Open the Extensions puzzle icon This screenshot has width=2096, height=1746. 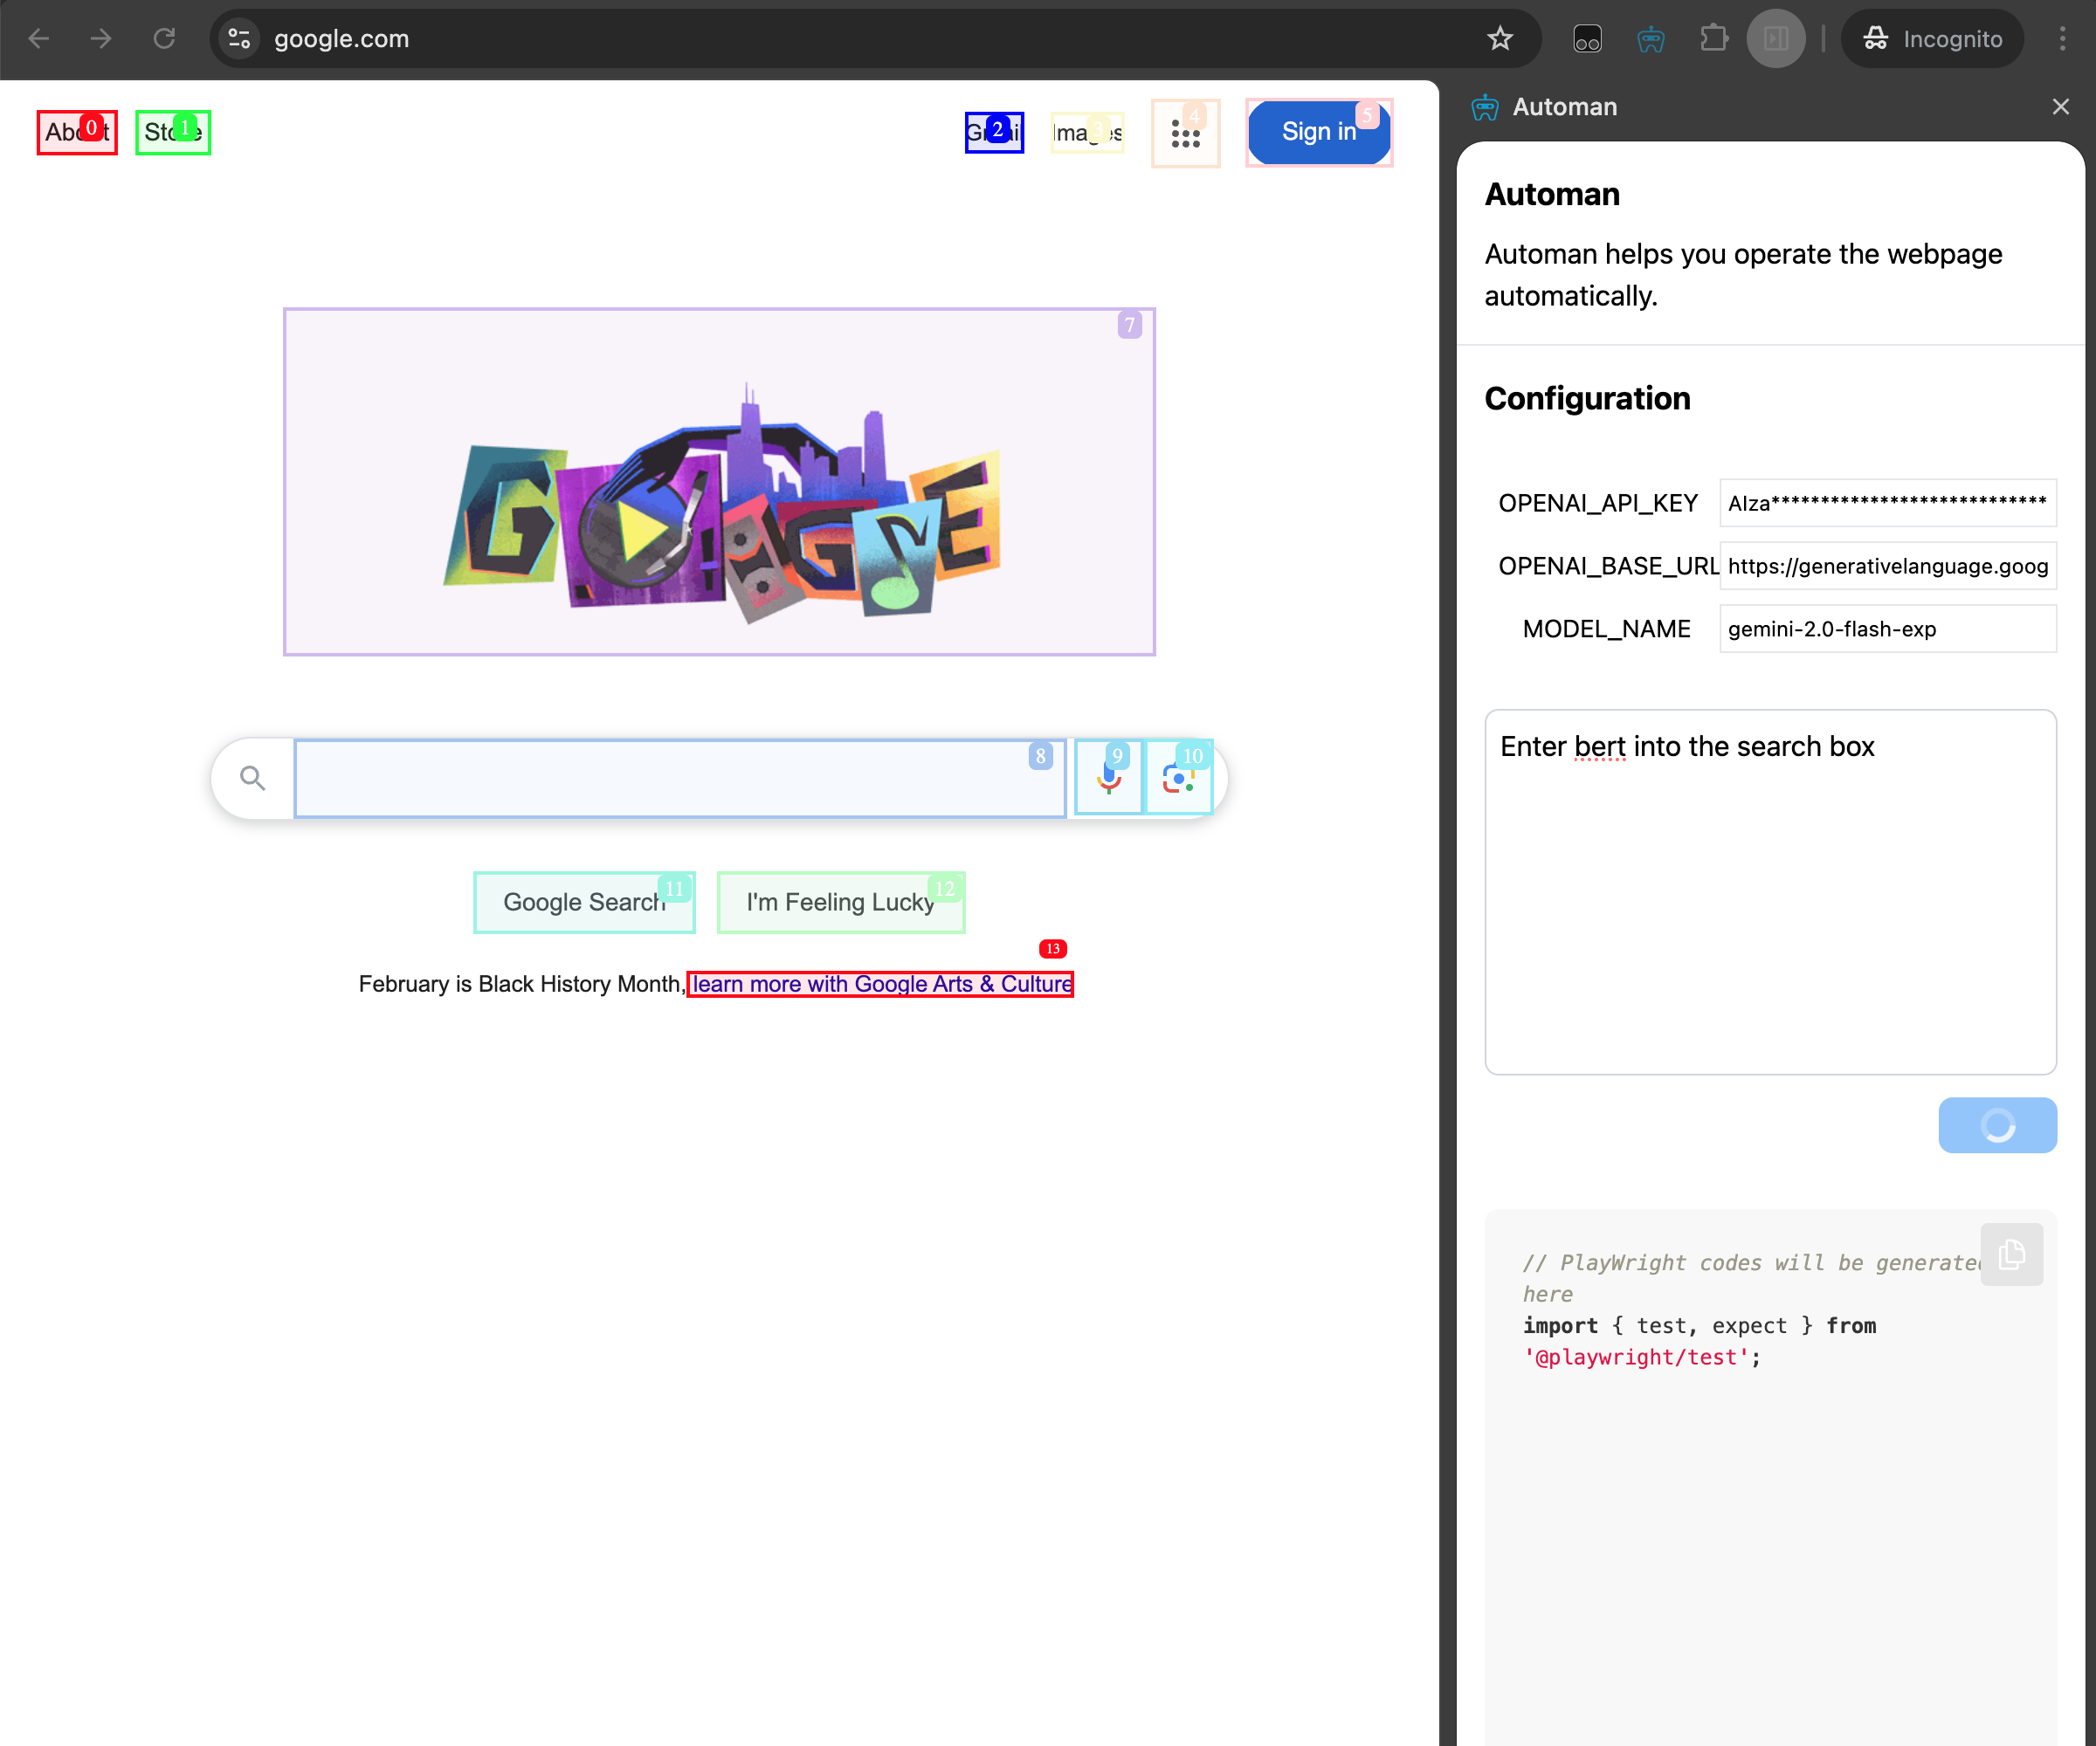click(1713, 39)
